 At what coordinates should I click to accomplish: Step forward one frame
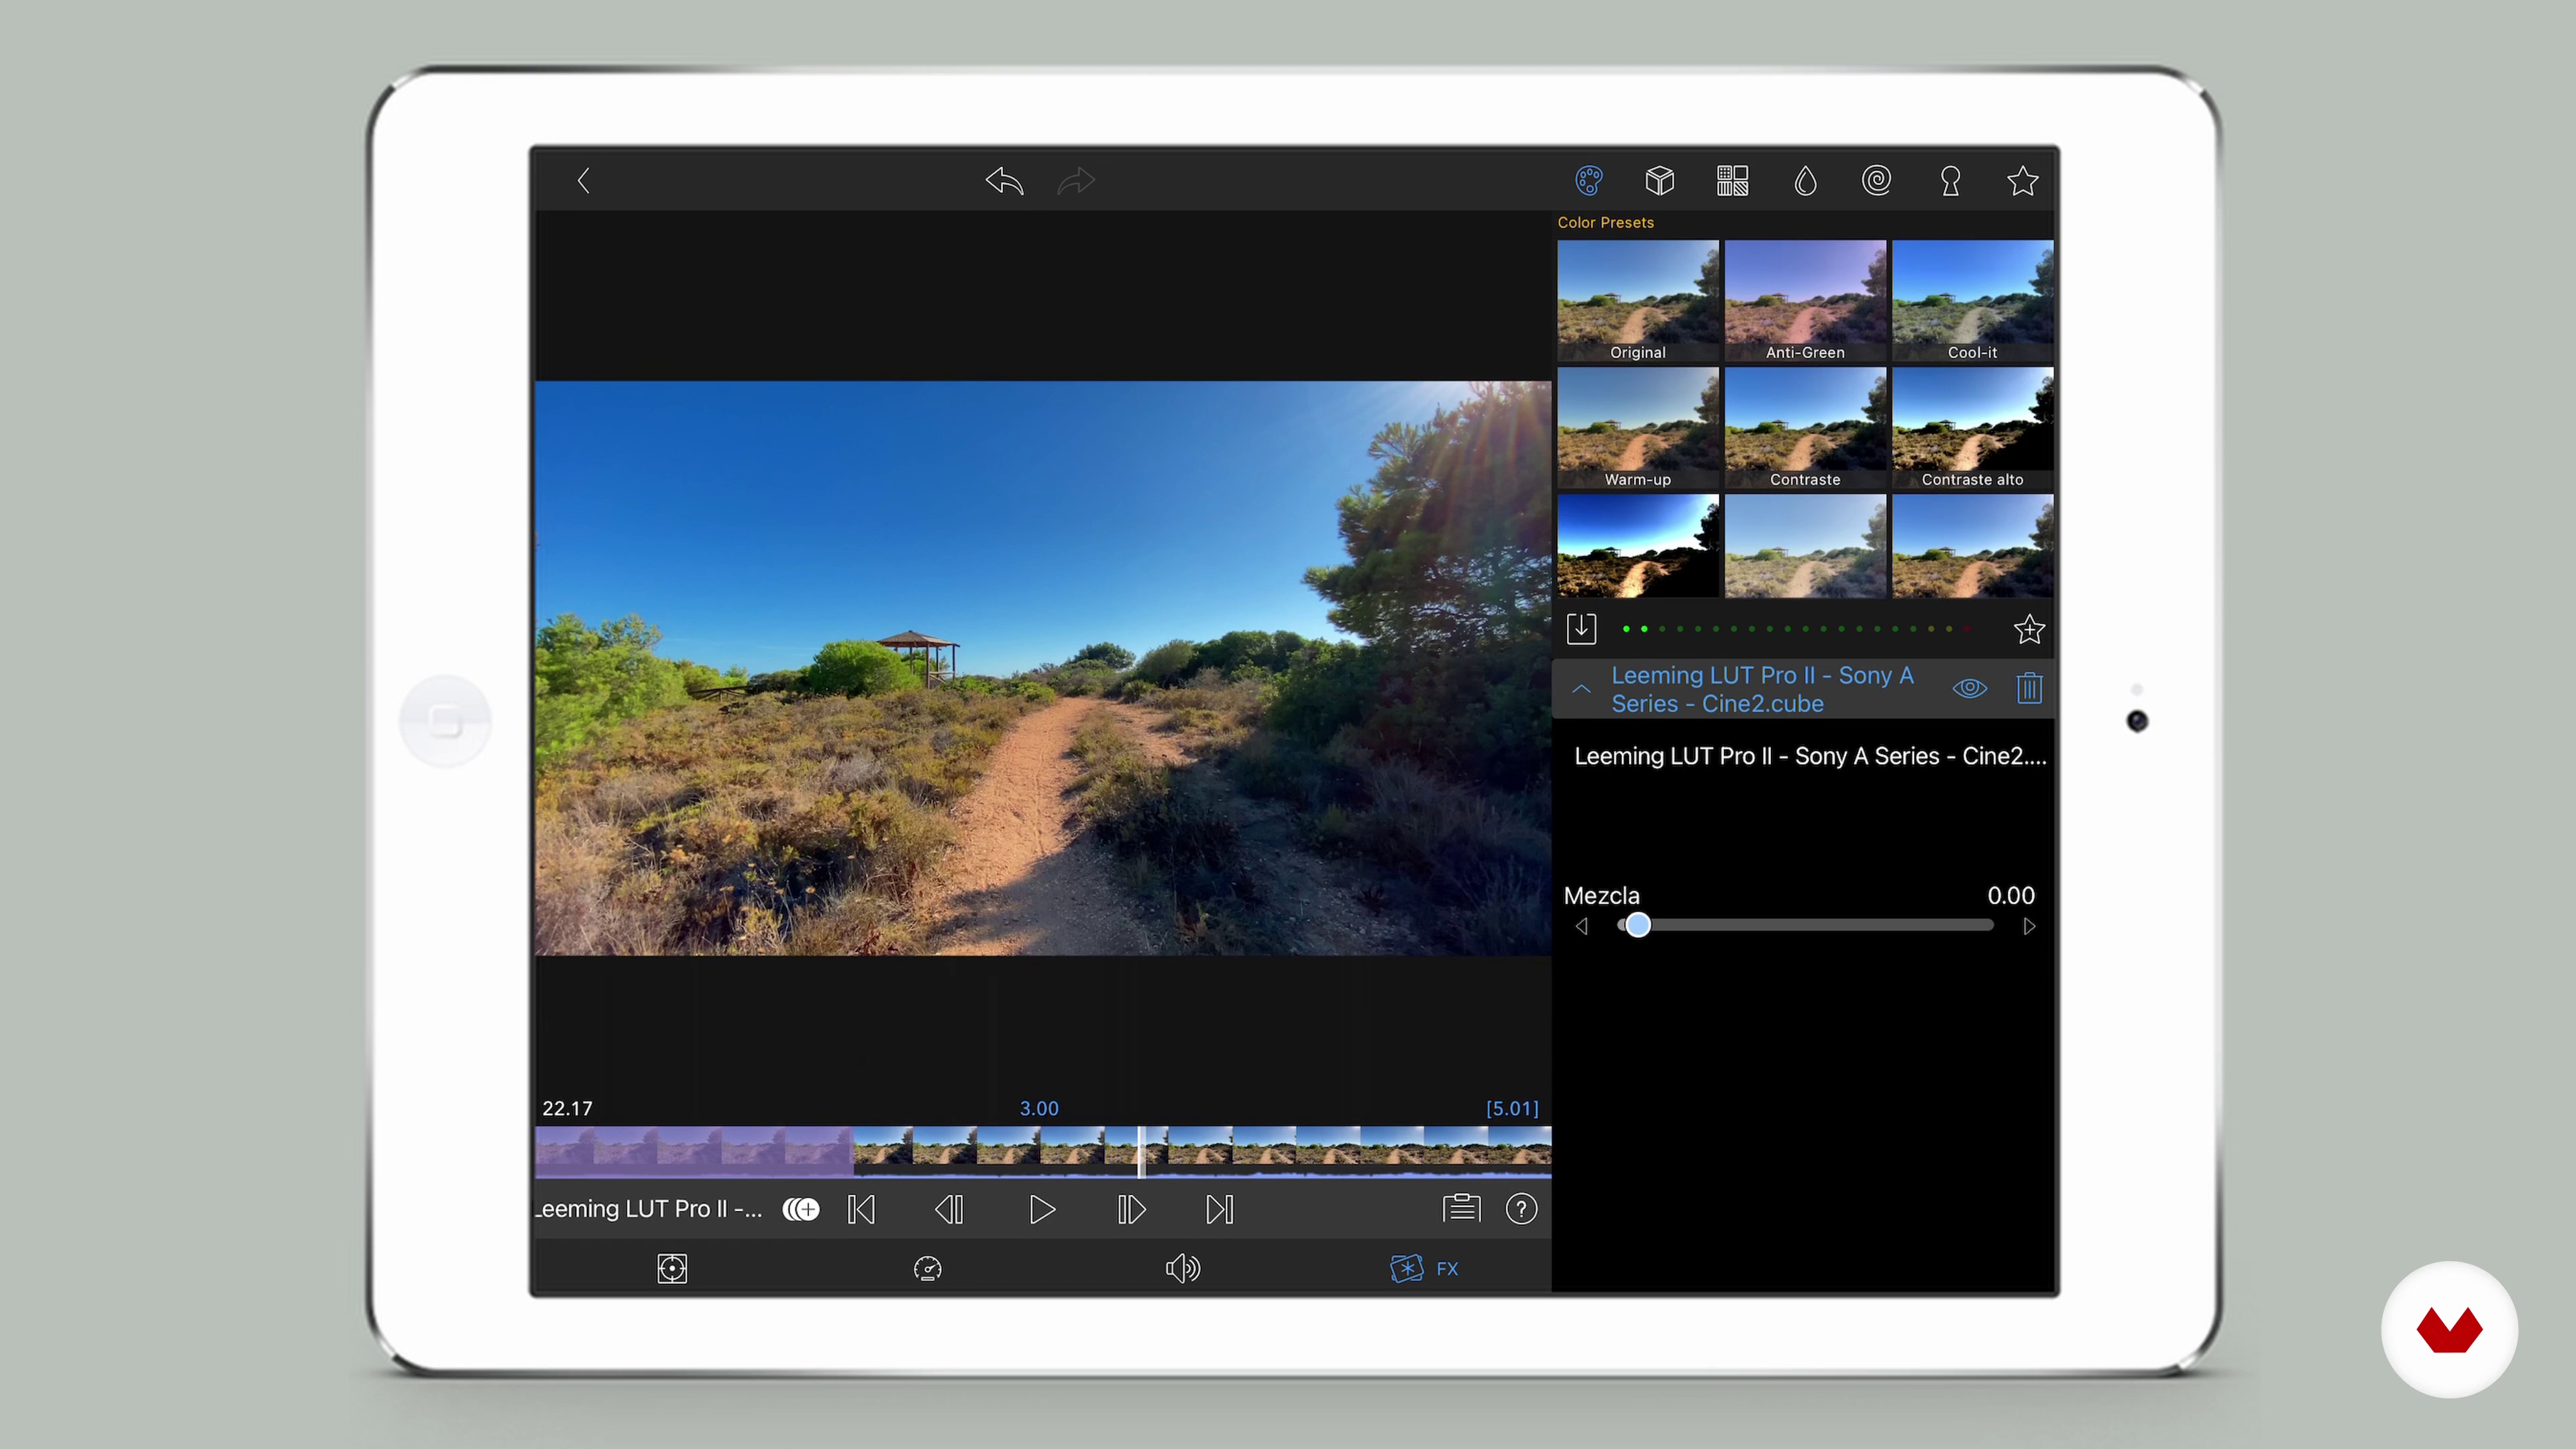1131,1210
